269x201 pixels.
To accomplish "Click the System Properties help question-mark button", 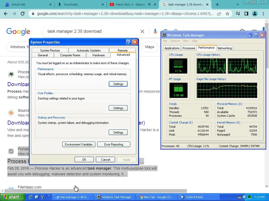I will 129,42.
